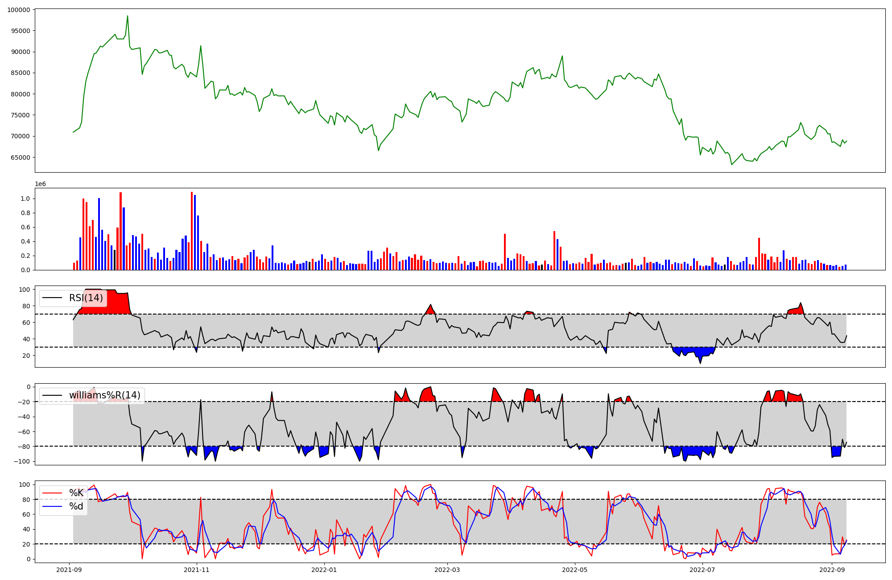Click the williams%R(14) legend entry
Screen dimensions: 892x580
(104, 395)
